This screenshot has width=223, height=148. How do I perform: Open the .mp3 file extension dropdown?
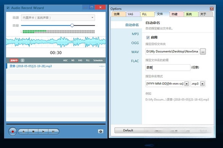click(202, 84)
